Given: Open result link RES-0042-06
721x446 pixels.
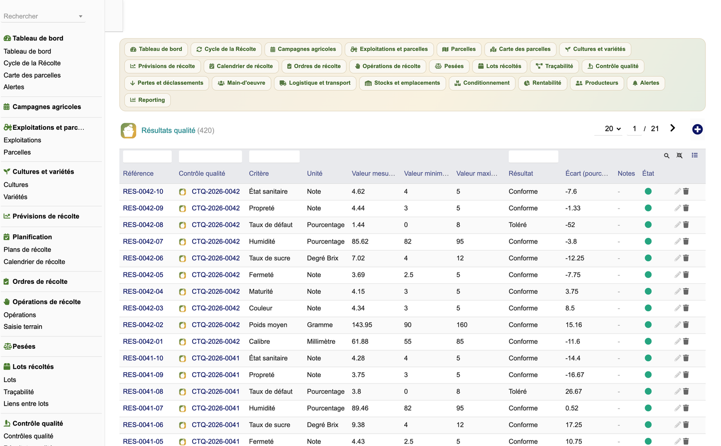Looking at the screenshot, I should [143, 258].
